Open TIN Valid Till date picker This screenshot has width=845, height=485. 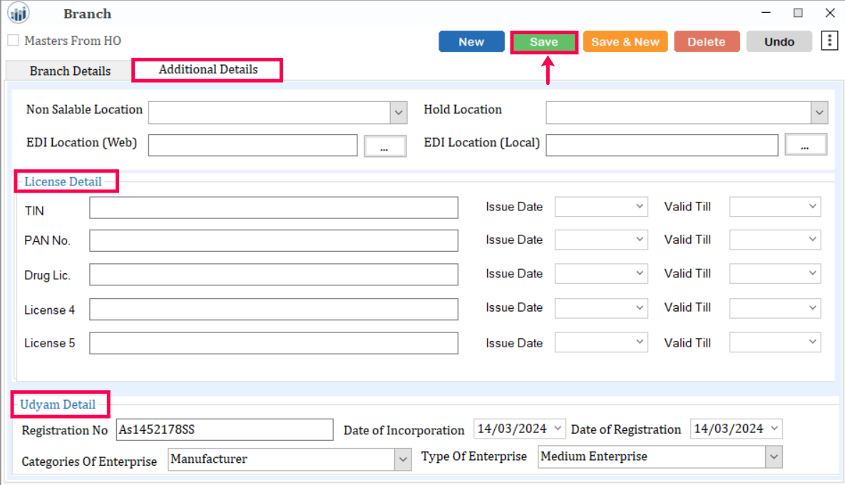point(813,206)
